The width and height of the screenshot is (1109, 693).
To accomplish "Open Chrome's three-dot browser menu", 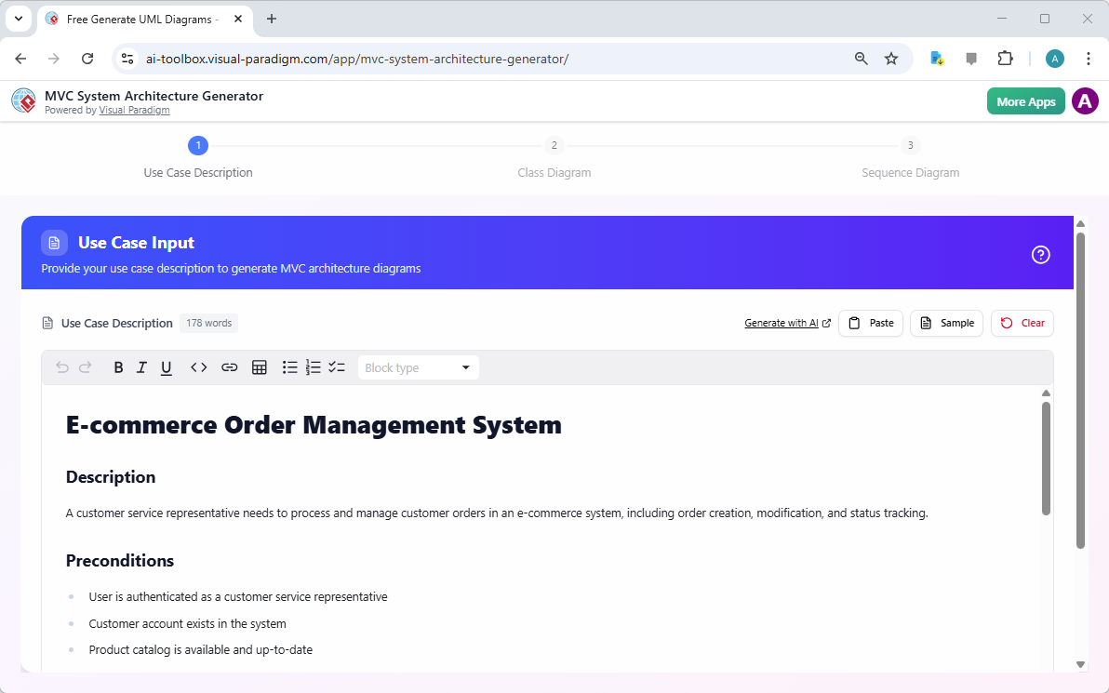I will coord(1089,58).
